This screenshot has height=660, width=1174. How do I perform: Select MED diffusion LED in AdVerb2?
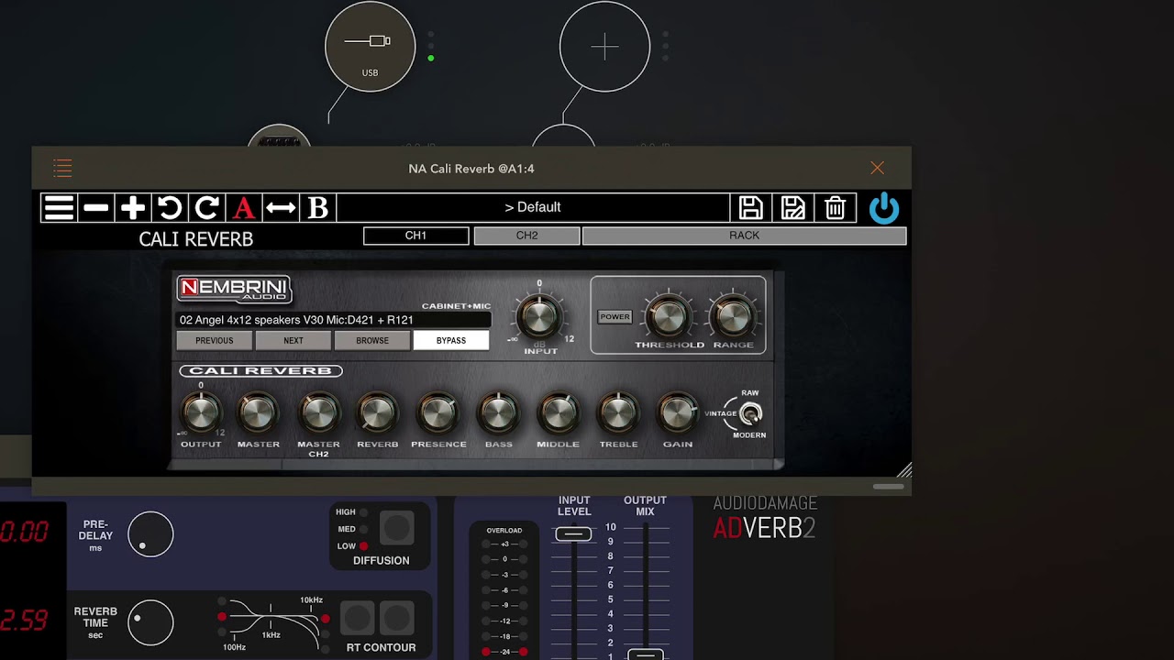[x=363, y=529]
